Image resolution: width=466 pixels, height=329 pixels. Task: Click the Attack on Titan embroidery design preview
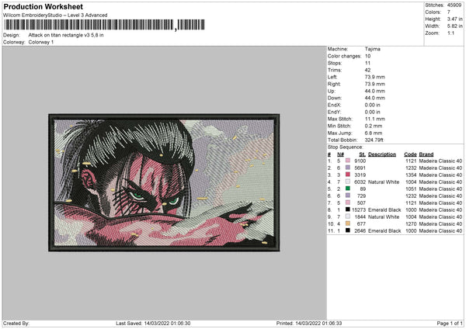[164, 182]
